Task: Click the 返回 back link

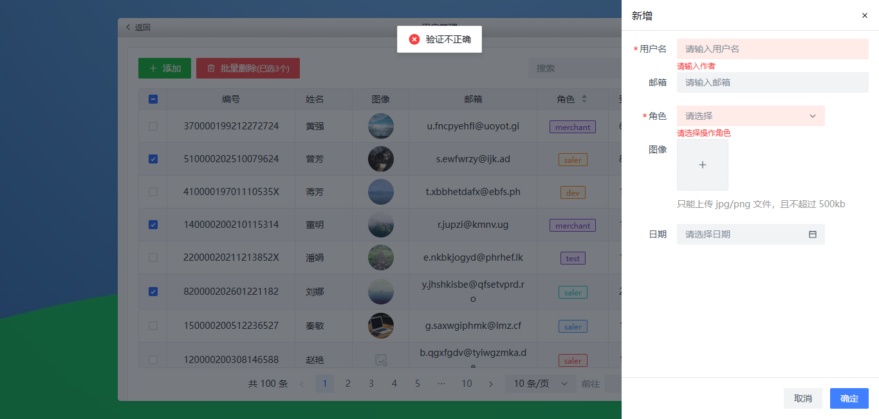Action: 138,28
